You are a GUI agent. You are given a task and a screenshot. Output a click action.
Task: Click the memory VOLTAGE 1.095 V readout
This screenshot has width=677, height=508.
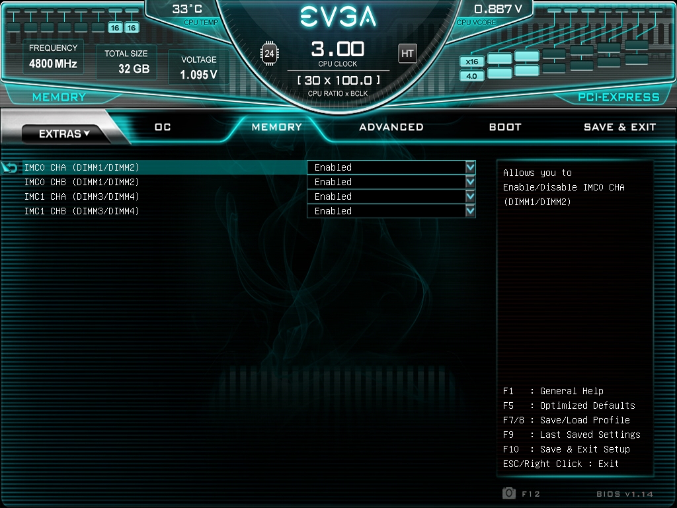tap(198, 68)
